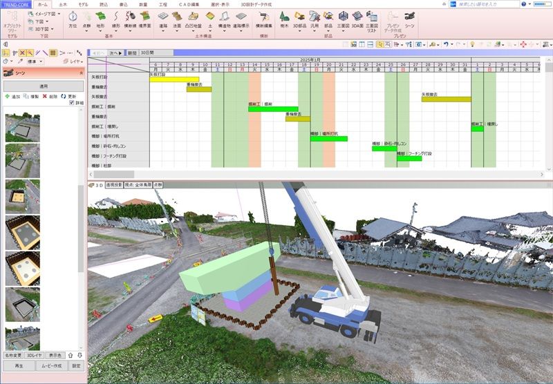
Task: Click the yellow 矢板打設 Gantt bar
Action: 174,79
